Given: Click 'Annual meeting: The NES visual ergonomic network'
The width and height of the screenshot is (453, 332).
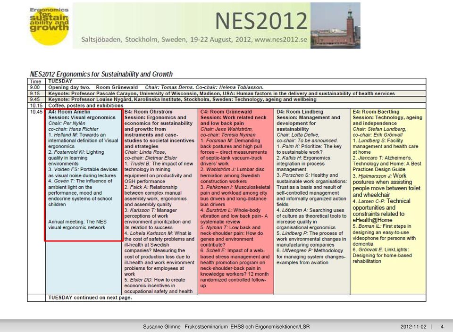Looking at the screenshot, I should pyautogui.click(x=77, y=224).
